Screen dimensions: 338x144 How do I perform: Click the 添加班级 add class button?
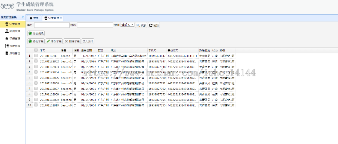click(36, 33)
